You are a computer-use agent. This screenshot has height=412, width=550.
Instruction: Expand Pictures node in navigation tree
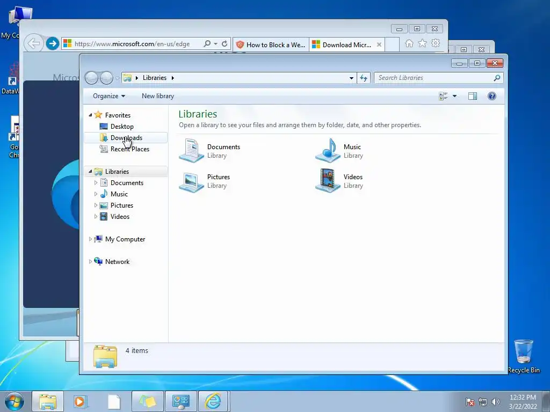pyautogui.click(x=96, y=205)
